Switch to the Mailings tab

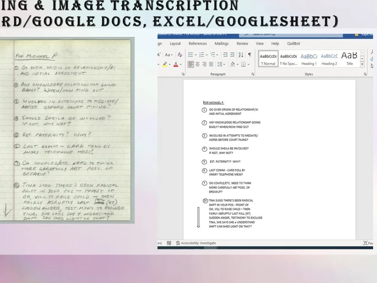pyautogui.click(x=221, y=43)
